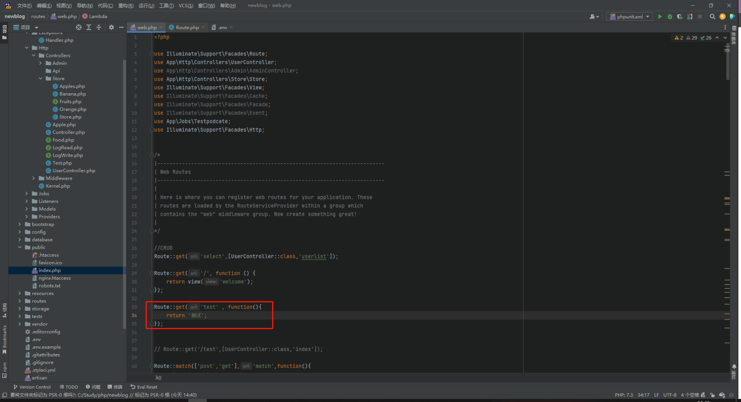
Task: Collapse the Controllers folder
Action: [x=34, y=55]
